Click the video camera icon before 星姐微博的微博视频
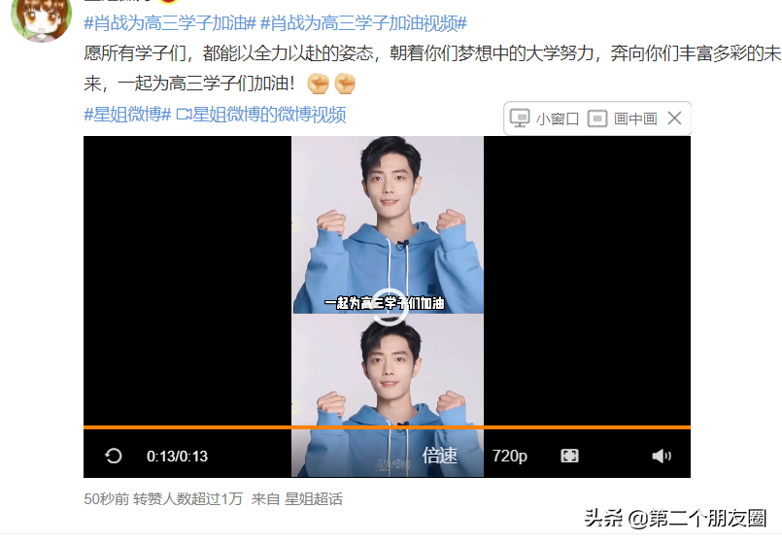Viewport: 782px width, 543px height. point(184,115)
